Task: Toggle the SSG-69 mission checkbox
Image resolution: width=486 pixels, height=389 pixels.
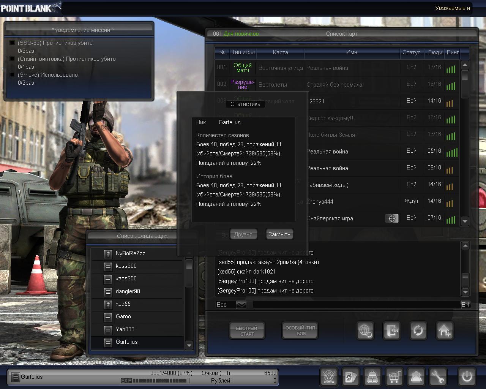Action: [13, 43]
